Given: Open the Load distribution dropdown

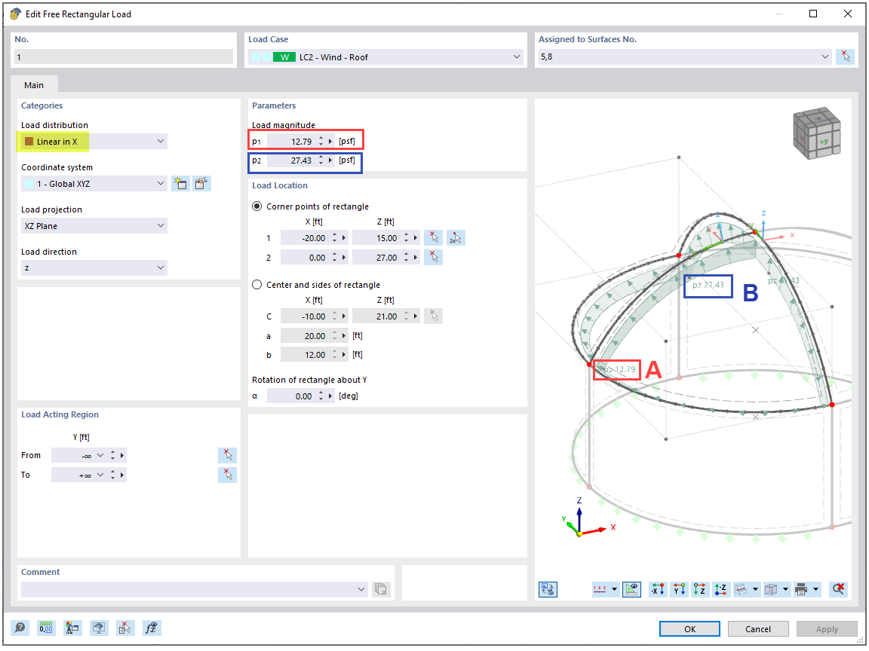Looking at the screenshot, I should click(160, 141).
